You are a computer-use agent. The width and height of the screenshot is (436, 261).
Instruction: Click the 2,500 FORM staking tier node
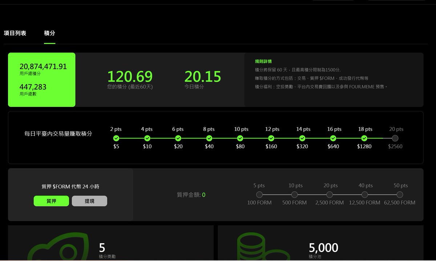(330, 195)
